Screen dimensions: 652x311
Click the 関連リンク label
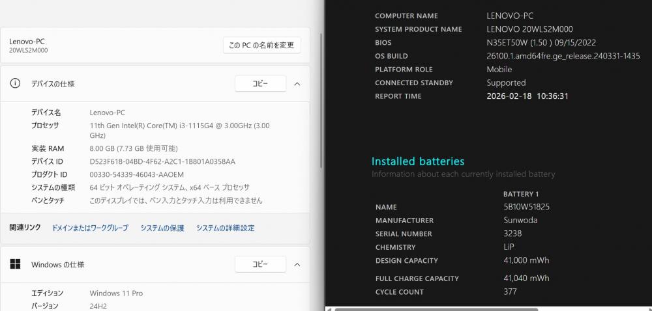click(x=25, y=227)
